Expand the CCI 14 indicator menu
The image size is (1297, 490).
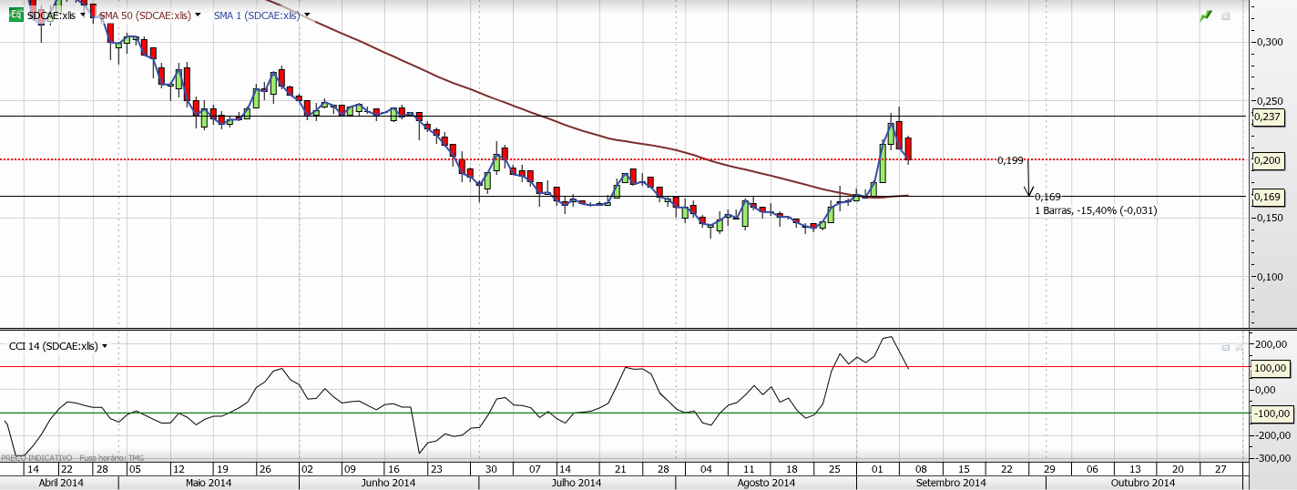coord(105,346)
